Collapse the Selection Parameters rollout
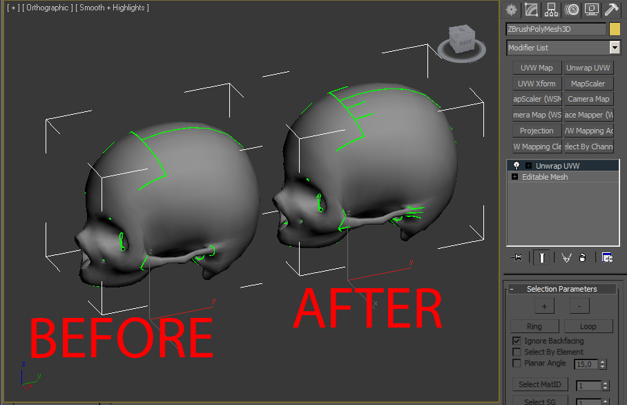 [512, 289]
